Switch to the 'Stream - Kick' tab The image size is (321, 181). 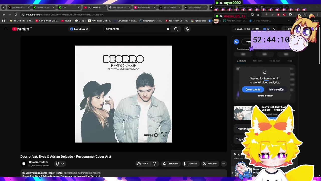[x=44, y=8]
